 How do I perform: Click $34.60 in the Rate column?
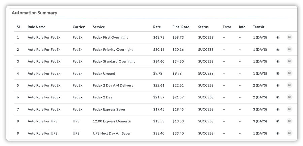point(159,62)
